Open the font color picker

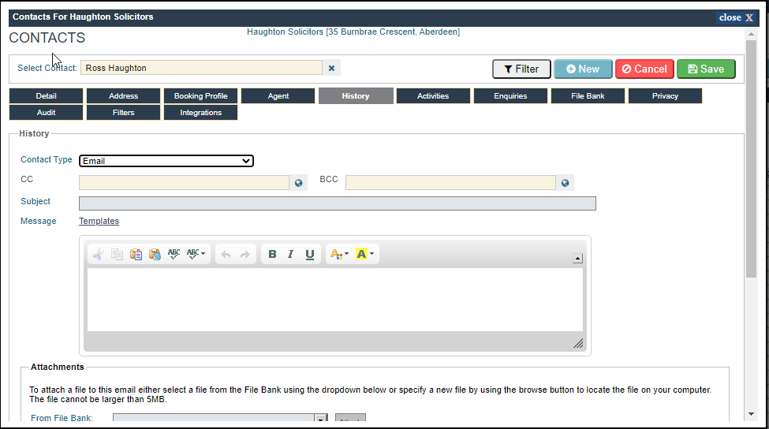pyautogui.click(x=339, y=254)
